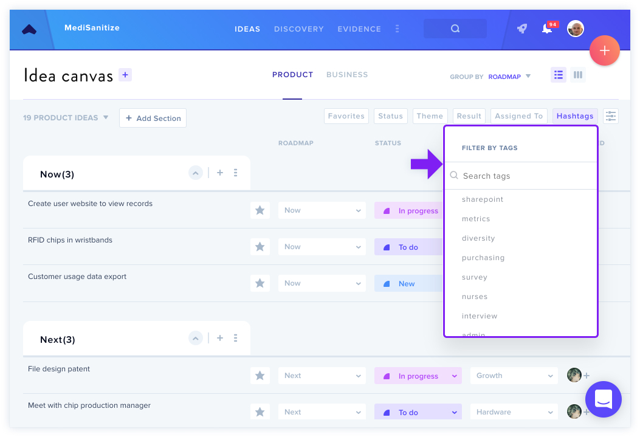The height and width of the screenshot is (437, 640).
Task: Change To do status of Meet with chip manager
Action: point(418,411)
